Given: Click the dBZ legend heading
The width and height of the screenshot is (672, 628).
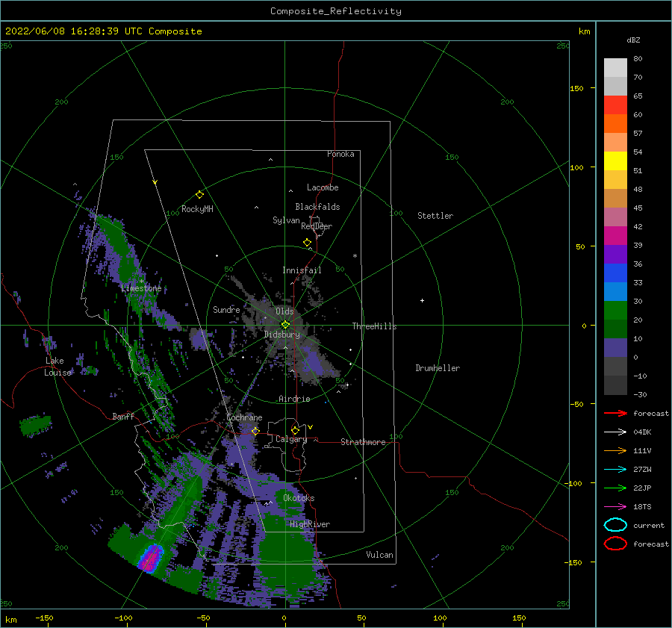Looking at the screenshot, I should [x=633, y=40].
